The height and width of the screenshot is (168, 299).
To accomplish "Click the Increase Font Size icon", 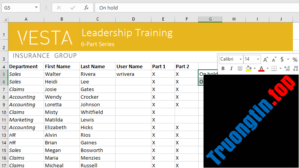I will [x=266, y=59].
